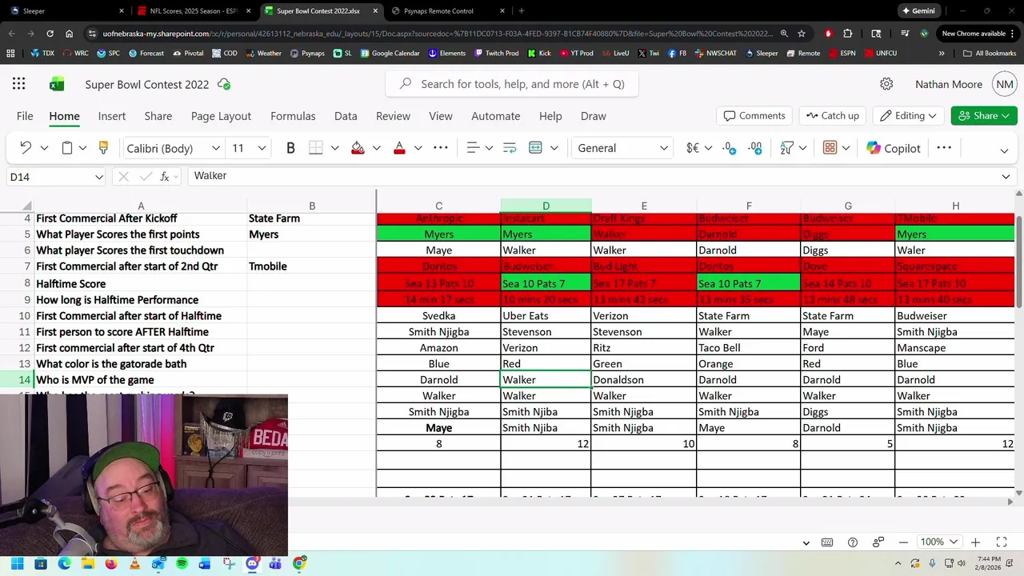Toggle Wrap Text

pos(510,148)
